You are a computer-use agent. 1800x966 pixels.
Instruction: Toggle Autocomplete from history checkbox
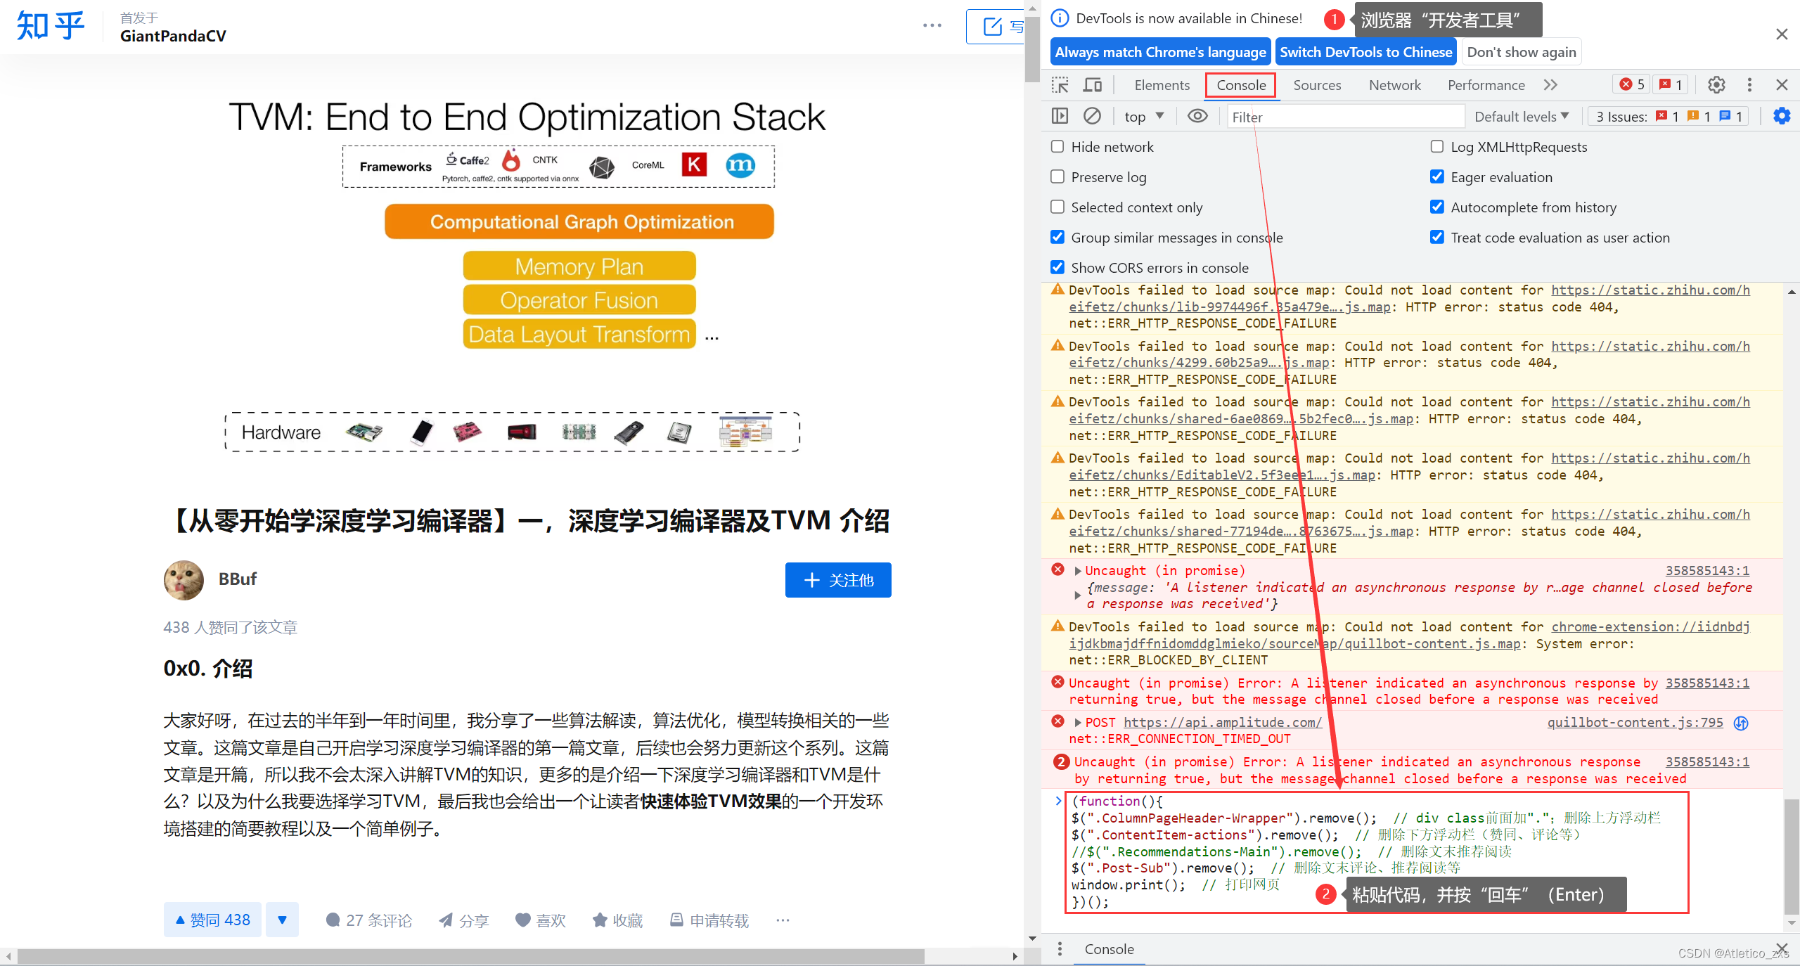[x=1437, y=207]
